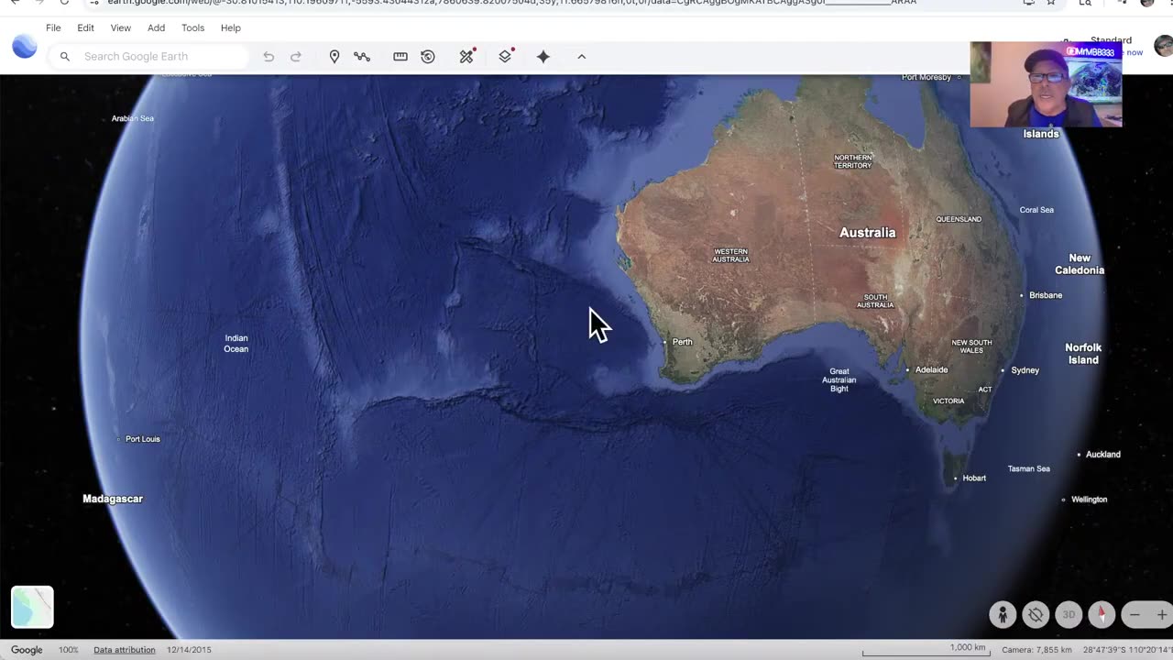Click the New South Wales label

click(x=971, y=346)
